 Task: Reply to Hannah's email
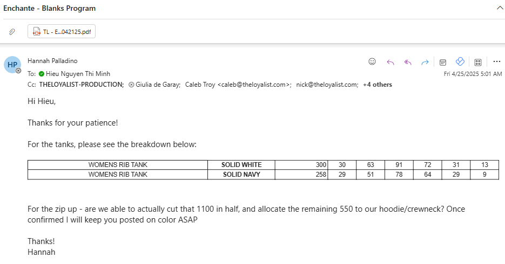[390, 62]
